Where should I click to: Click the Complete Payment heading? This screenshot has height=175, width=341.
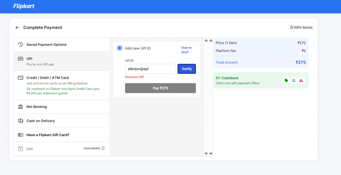(43, 28)
